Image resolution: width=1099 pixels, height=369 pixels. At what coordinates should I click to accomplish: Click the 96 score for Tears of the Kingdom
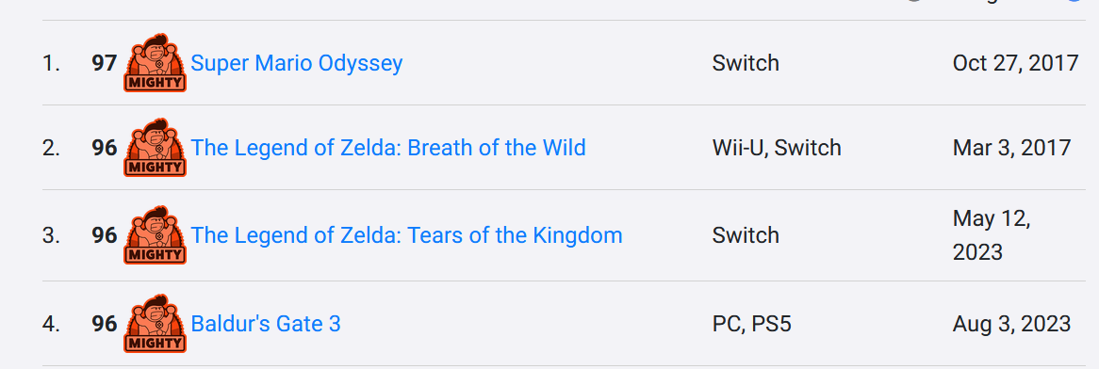[x=105, y=235]
